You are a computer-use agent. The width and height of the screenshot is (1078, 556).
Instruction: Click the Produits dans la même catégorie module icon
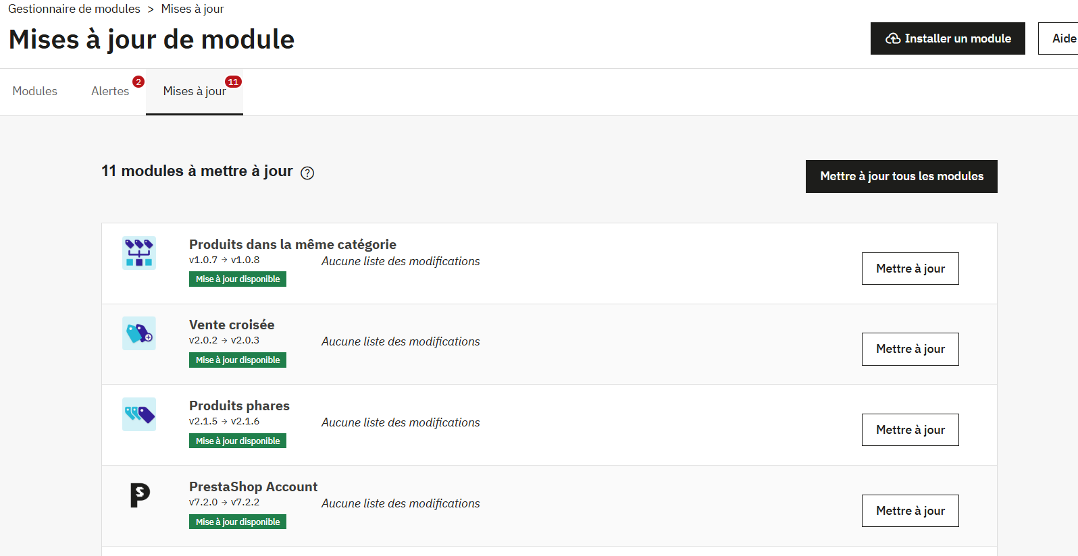[139, 253]
